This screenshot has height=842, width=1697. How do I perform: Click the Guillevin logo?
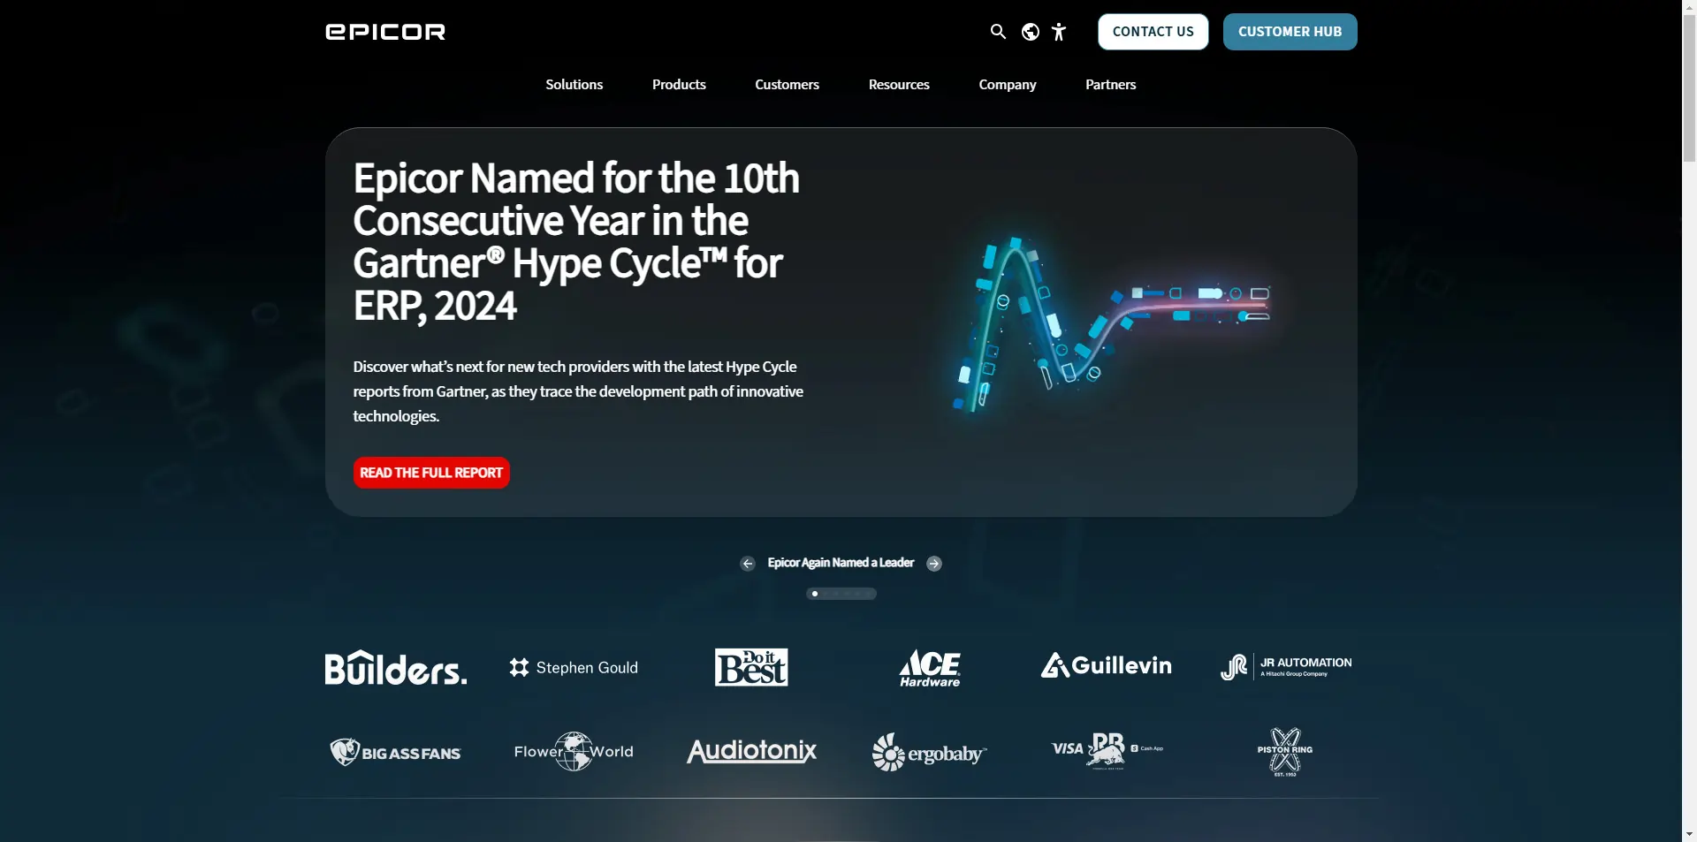(x=1106, y=665)
